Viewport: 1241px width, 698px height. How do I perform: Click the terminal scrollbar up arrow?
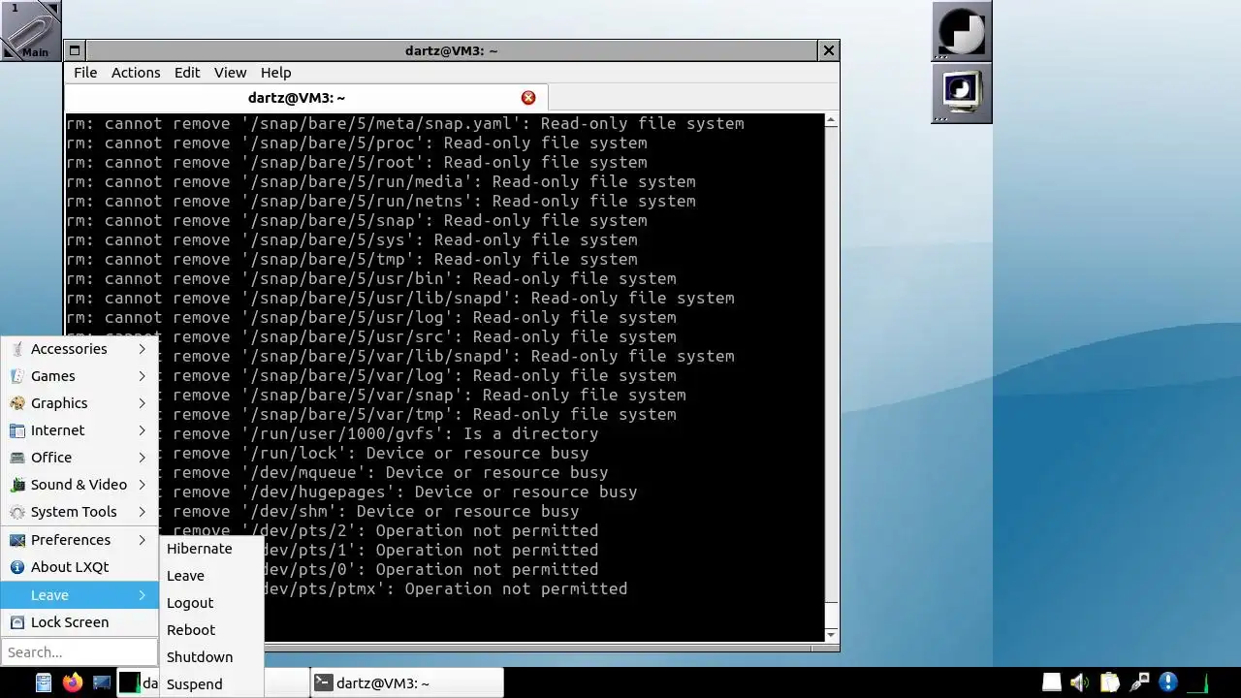point(831,121)
